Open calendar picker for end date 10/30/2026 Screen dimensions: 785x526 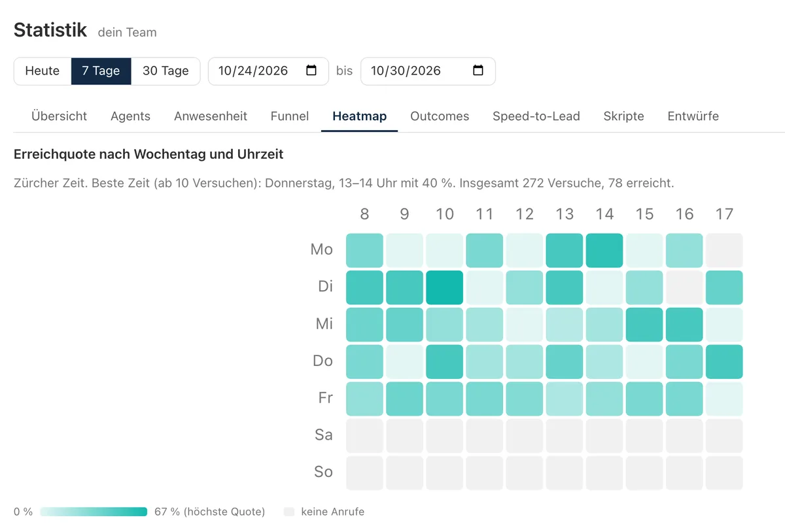[x=478, y=71]
